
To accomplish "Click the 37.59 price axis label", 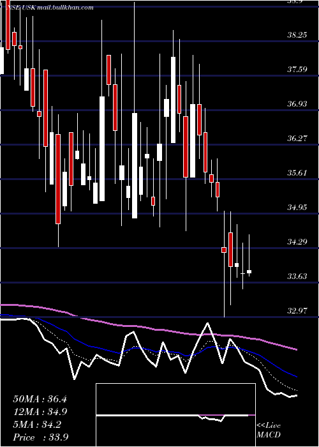I will click(x=297, y=69).
